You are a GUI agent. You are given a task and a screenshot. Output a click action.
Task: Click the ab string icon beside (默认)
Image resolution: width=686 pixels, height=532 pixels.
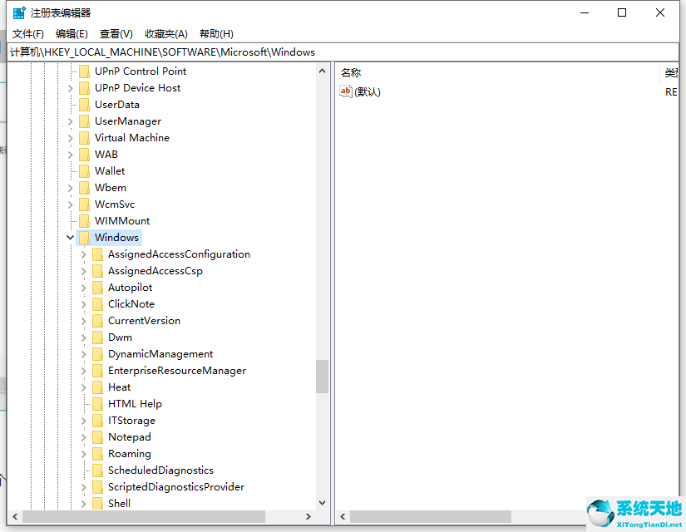pyautogui.click(x=345, y=91)
